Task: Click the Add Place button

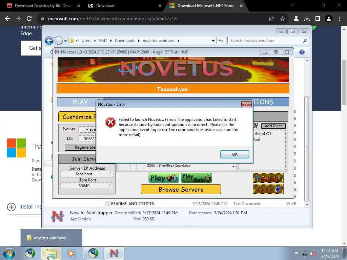Action: [x=273, y=126]
